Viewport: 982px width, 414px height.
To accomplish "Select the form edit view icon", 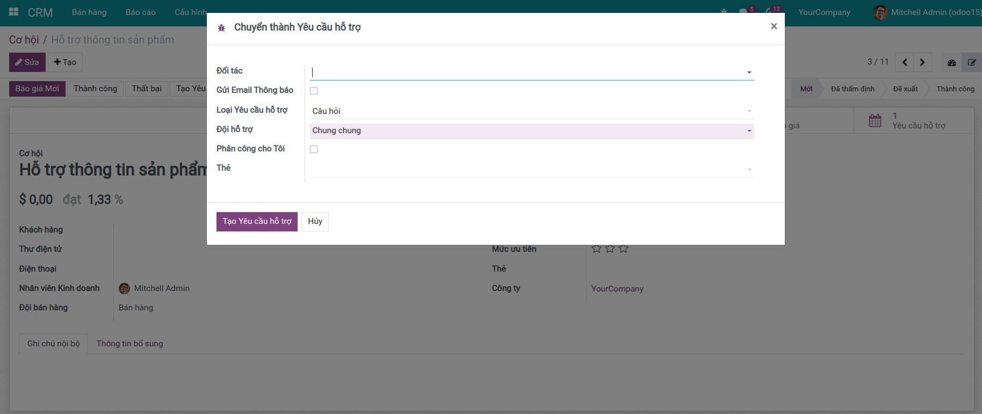I will click(x=972, y=62).
